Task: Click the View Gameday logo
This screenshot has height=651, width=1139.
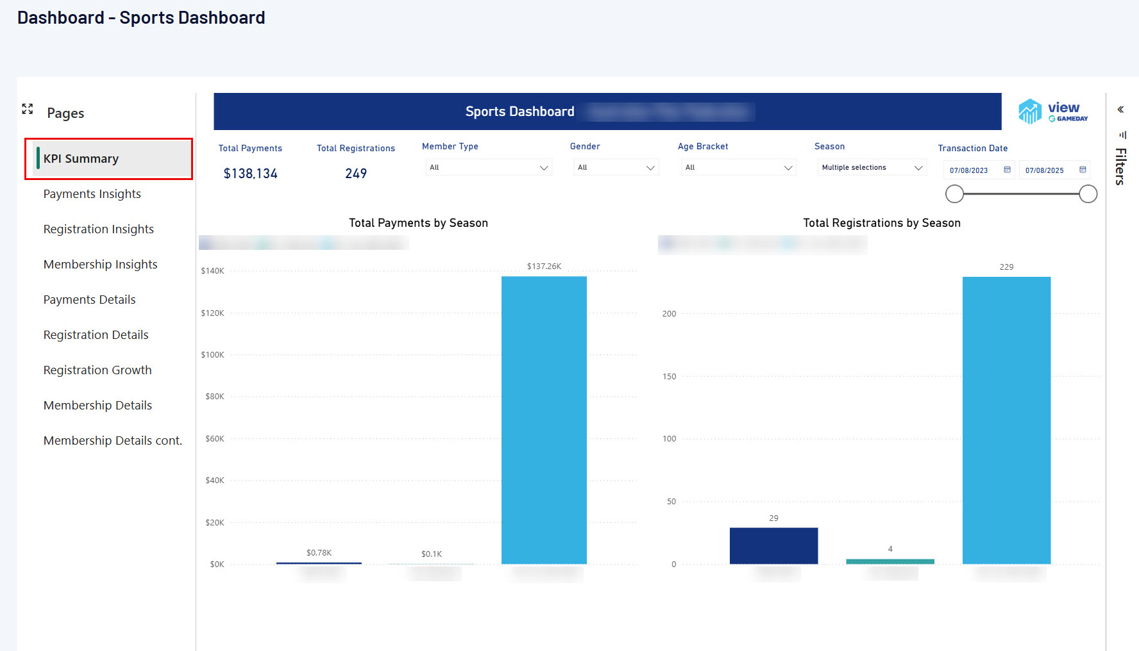Action: coord(1053,111)
